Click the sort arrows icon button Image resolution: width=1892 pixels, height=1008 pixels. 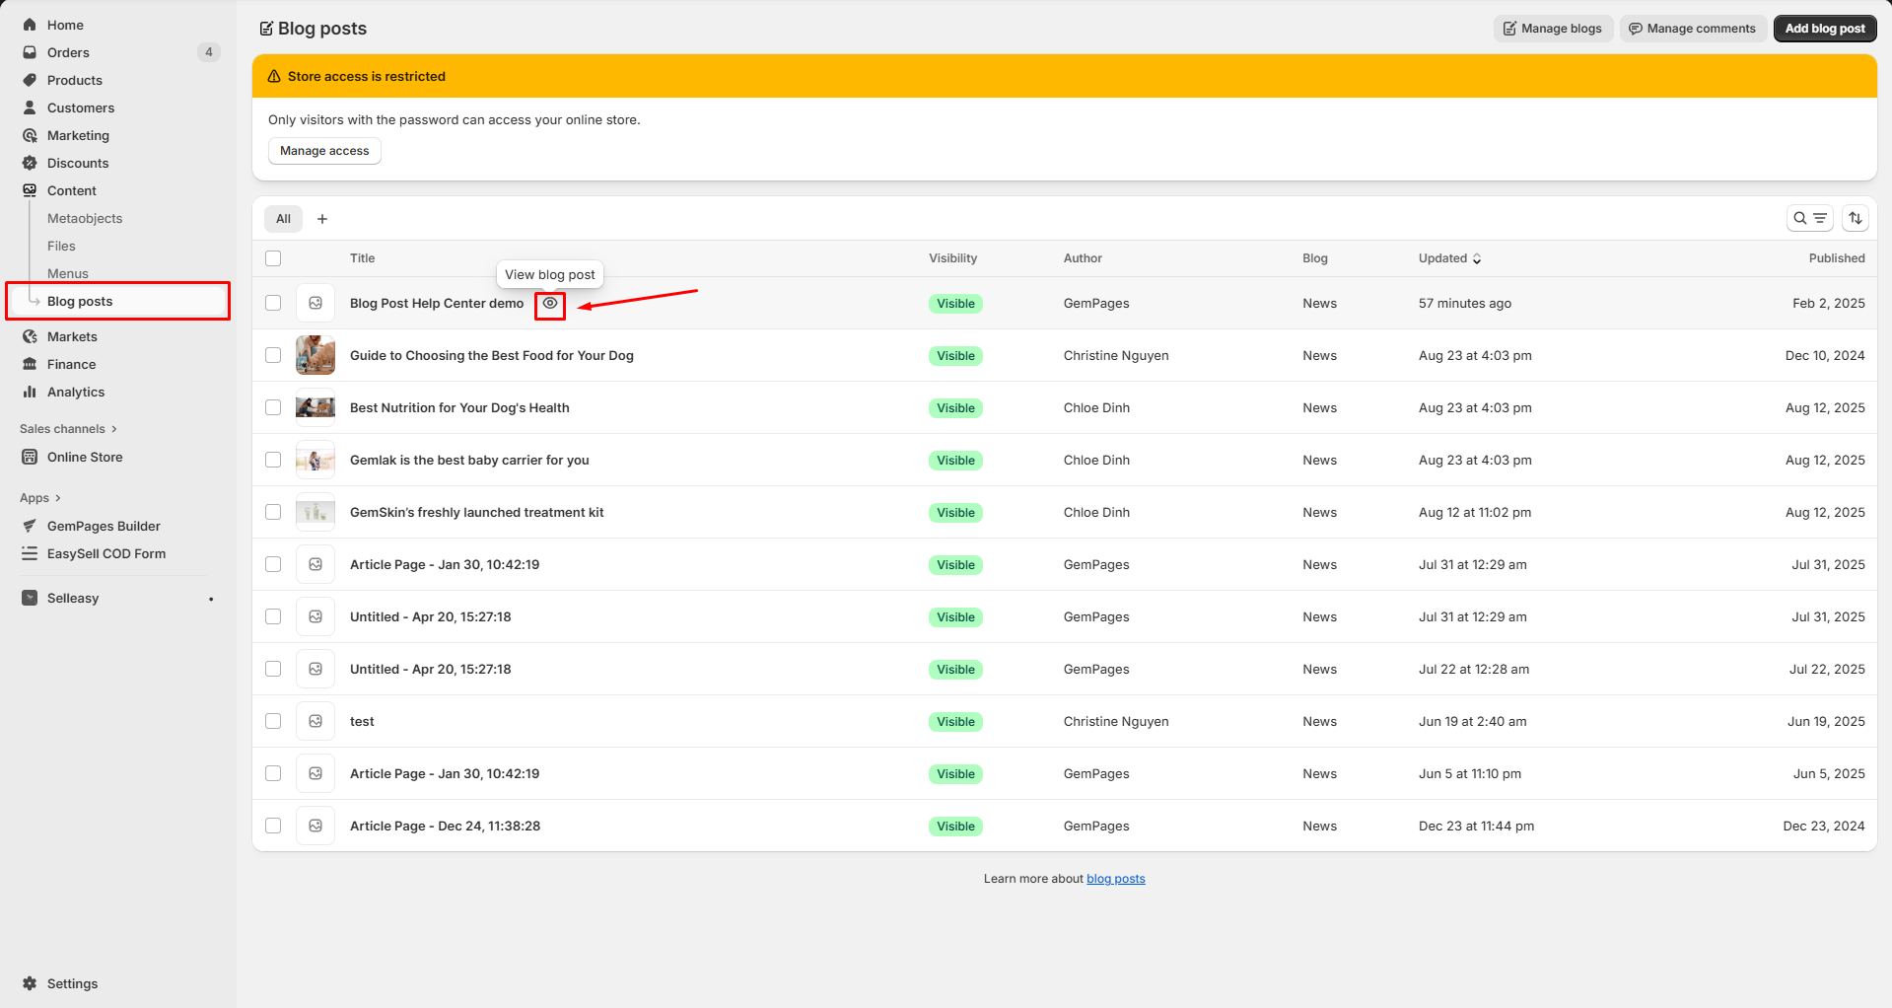pos(1855,218)
